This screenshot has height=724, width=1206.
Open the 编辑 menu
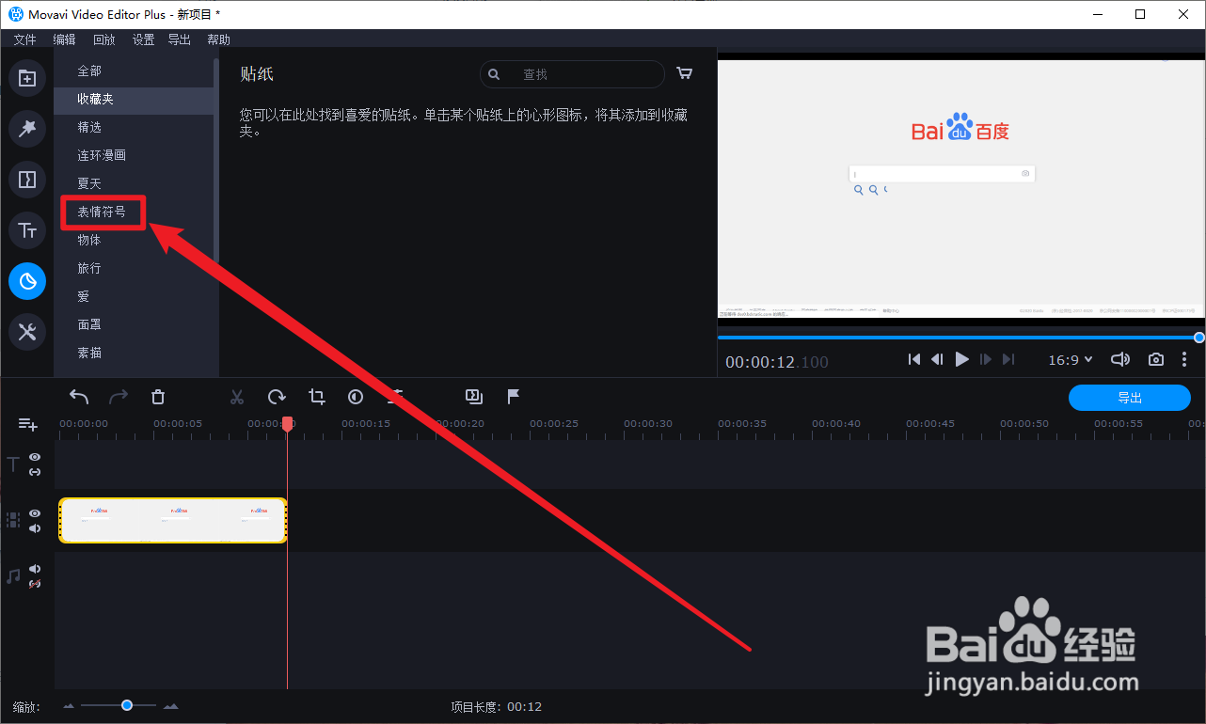coord(64,39)
